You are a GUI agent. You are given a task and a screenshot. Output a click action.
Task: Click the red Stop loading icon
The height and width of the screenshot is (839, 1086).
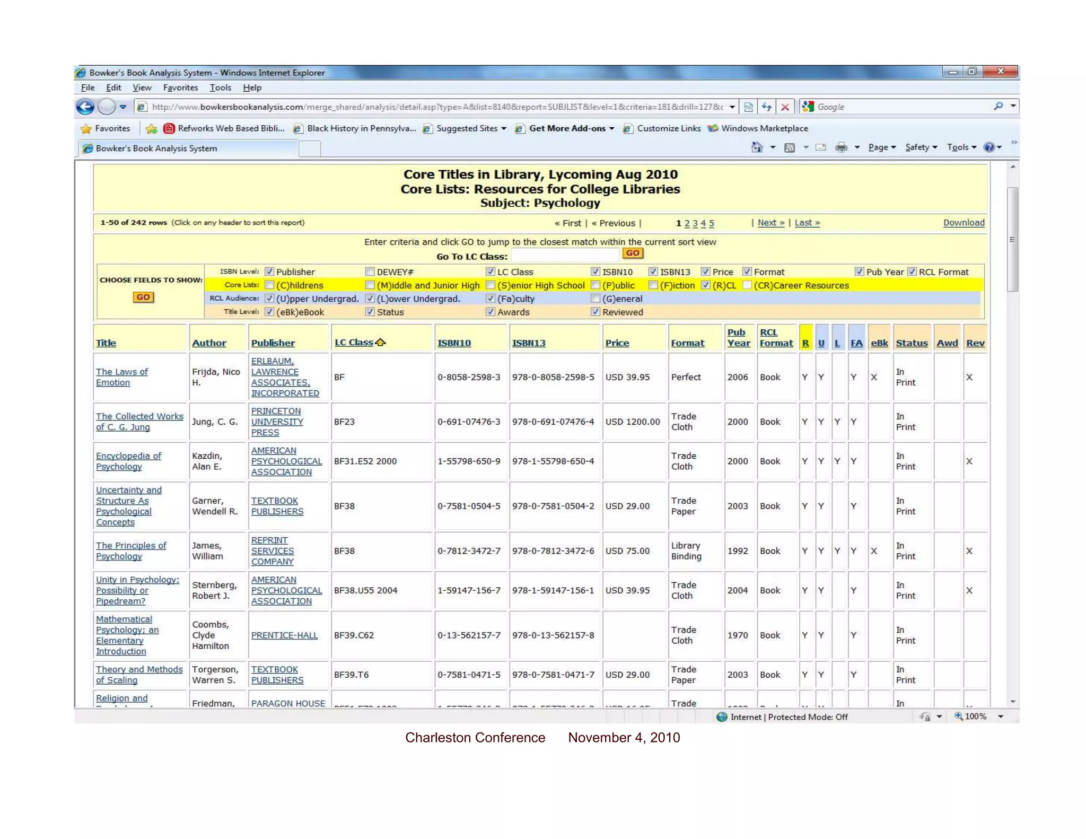coord(785,107)
